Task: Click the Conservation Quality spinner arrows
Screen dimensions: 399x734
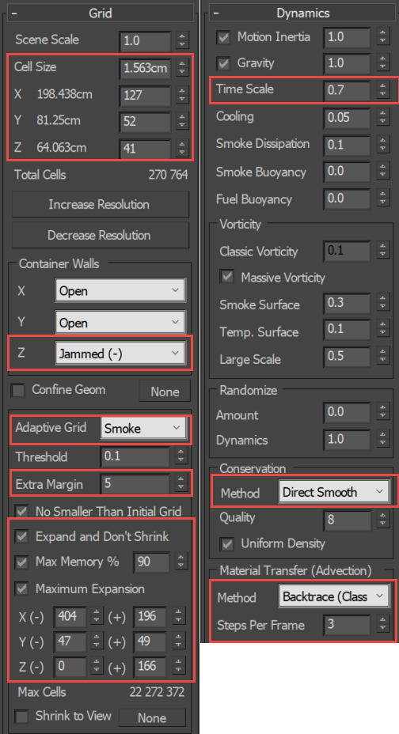Action: click(383, 519)
